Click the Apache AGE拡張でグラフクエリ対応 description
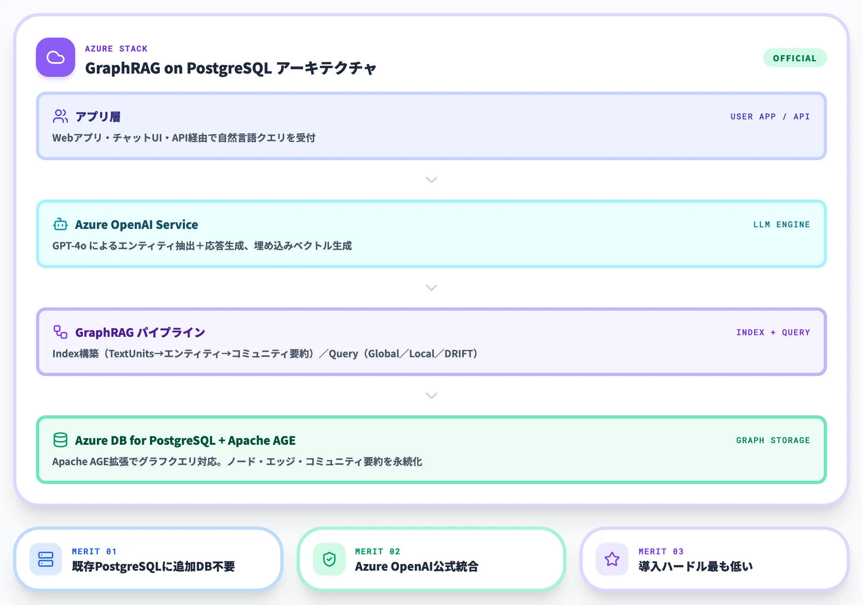The width and height of the screenshot is (863, 605). (237, 462)
